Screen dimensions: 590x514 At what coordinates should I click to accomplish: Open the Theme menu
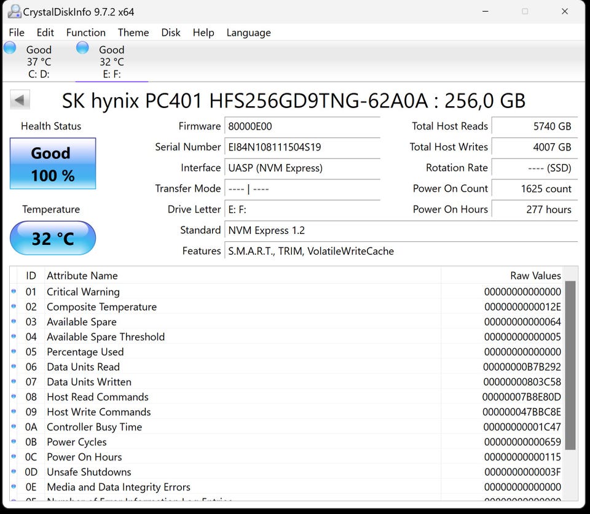pos(133,33)
